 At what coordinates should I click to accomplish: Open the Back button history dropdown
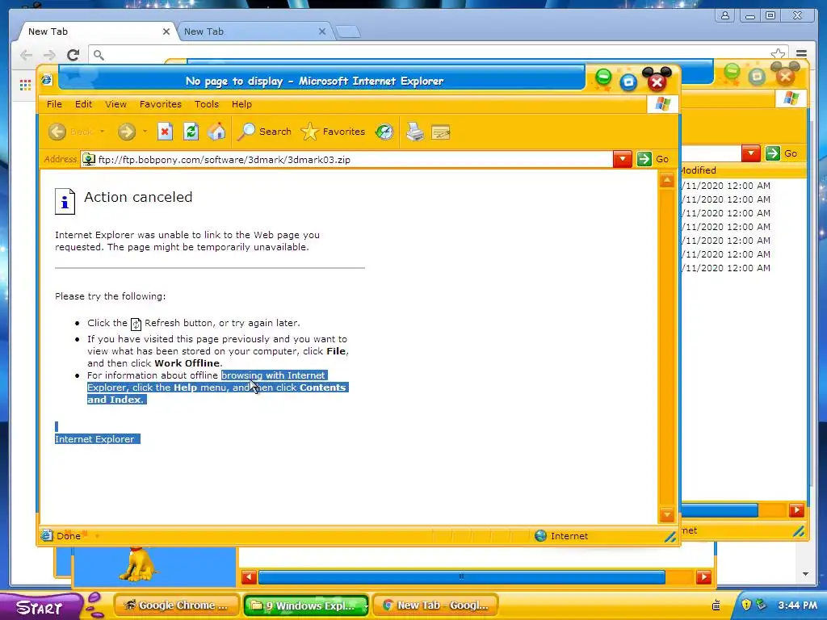(103, 132)
